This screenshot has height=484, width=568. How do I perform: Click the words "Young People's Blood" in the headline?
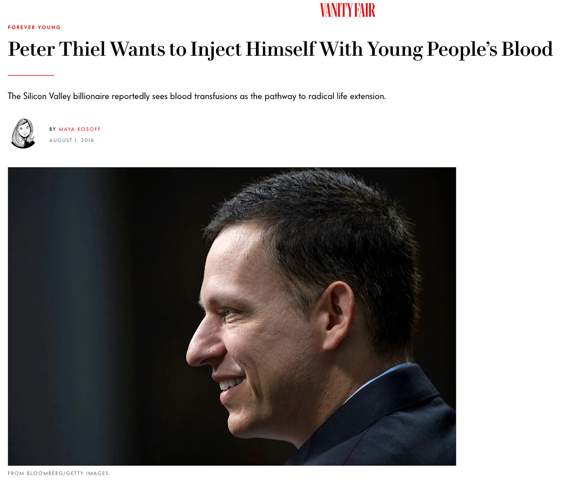(460, 50)
